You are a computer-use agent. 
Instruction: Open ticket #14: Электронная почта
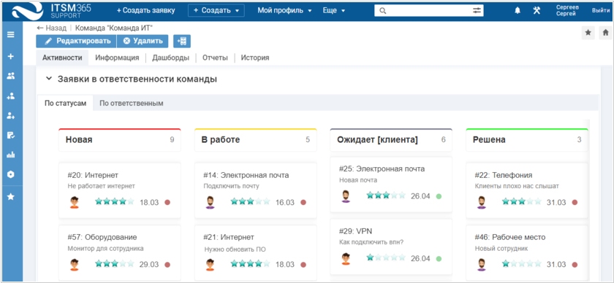[x=246, y=175]
